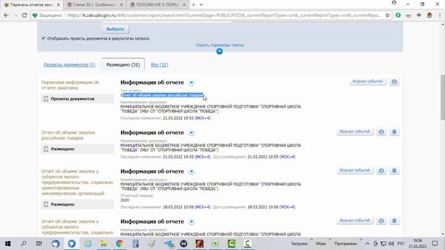This screenshot has width=445, height=250.
Task: Click first '(МСК+4)' timezone link
Action: tap(202, 118)
